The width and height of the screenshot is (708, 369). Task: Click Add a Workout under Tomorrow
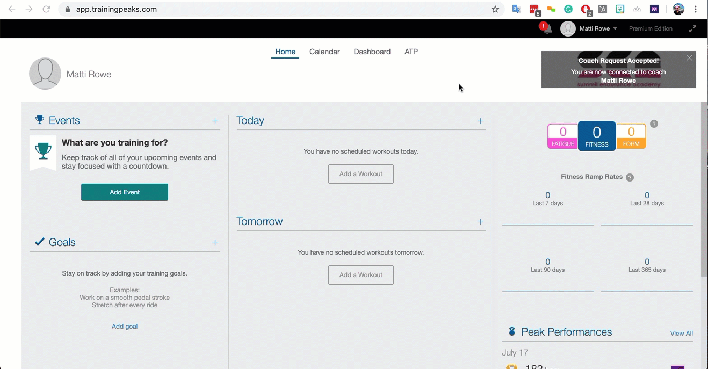(x=361, y=275)
